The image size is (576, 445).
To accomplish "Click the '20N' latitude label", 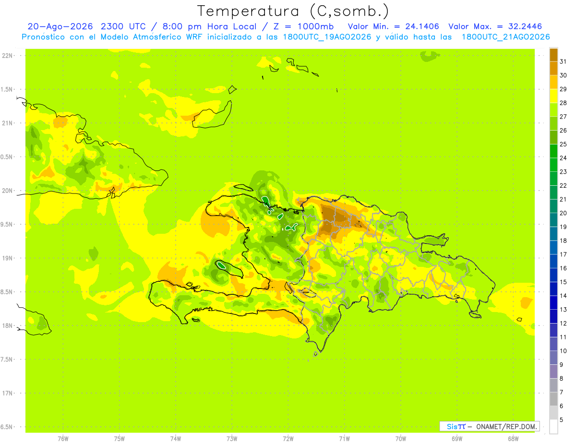I will click(x=7, y=191).
